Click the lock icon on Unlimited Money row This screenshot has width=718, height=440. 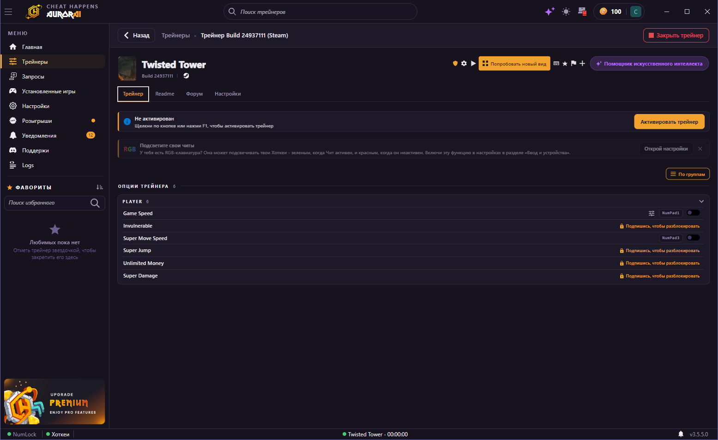(622, 263)
